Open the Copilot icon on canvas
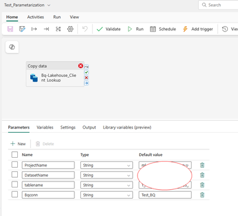 pyautogui.click(x=12, y=47)
